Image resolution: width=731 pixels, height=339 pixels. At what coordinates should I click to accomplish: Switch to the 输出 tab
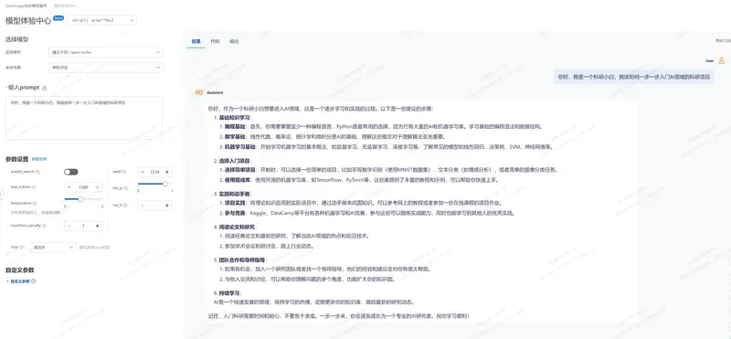pyautogui.click(x=234, y=41)
